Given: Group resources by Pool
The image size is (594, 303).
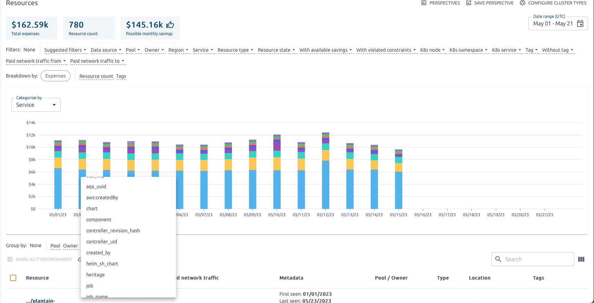Looking at the screenshot, I should click(55, 246).
